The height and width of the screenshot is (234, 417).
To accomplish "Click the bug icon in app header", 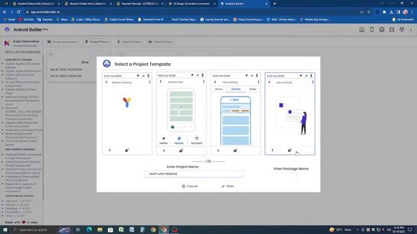I will pos(392,29).
